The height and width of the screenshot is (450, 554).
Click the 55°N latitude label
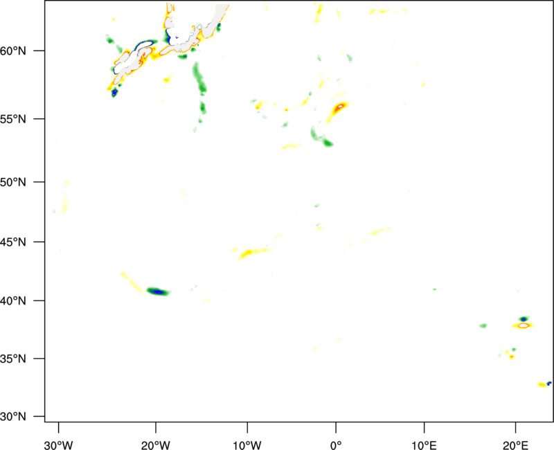pyautogui.click(x=13, y=119)
